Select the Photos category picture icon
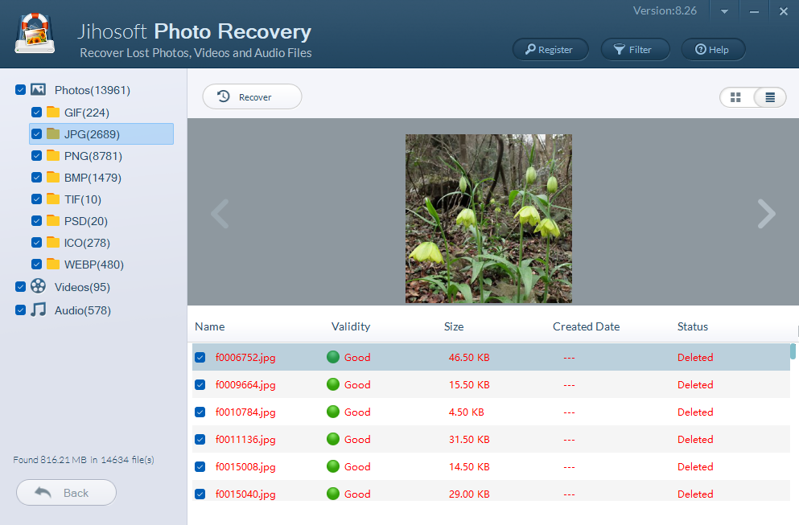Screen dimensions: 799x525 point(38,89)
